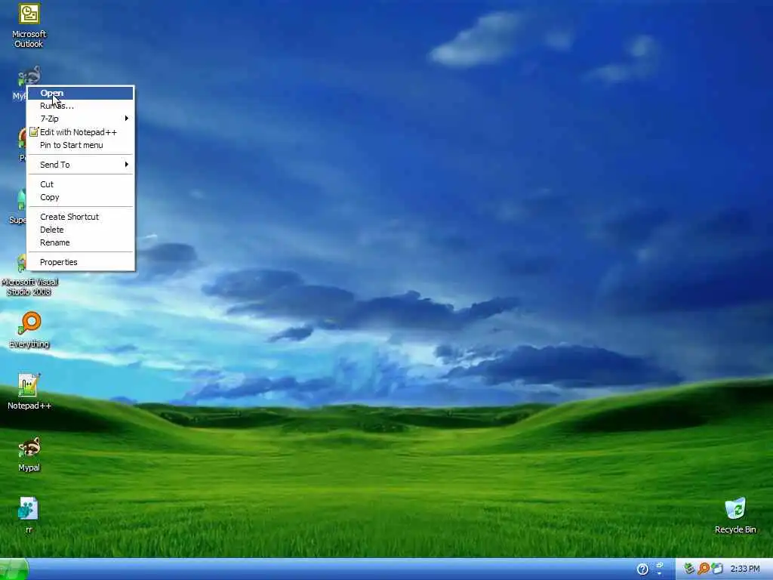Choose Edit with Notepad++
Screen dimensions: 773x580
point(80,131)
